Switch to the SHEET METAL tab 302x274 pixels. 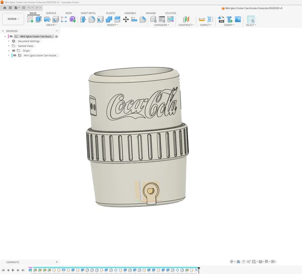pyautogui.click(x=88, y=13)
